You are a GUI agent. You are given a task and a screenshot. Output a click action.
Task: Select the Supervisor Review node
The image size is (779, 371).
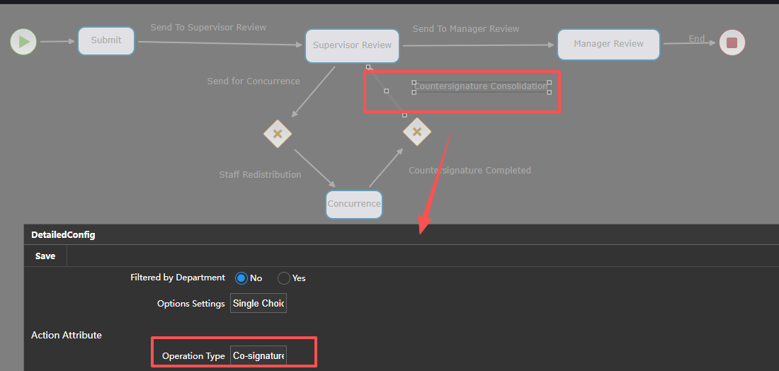352,45
